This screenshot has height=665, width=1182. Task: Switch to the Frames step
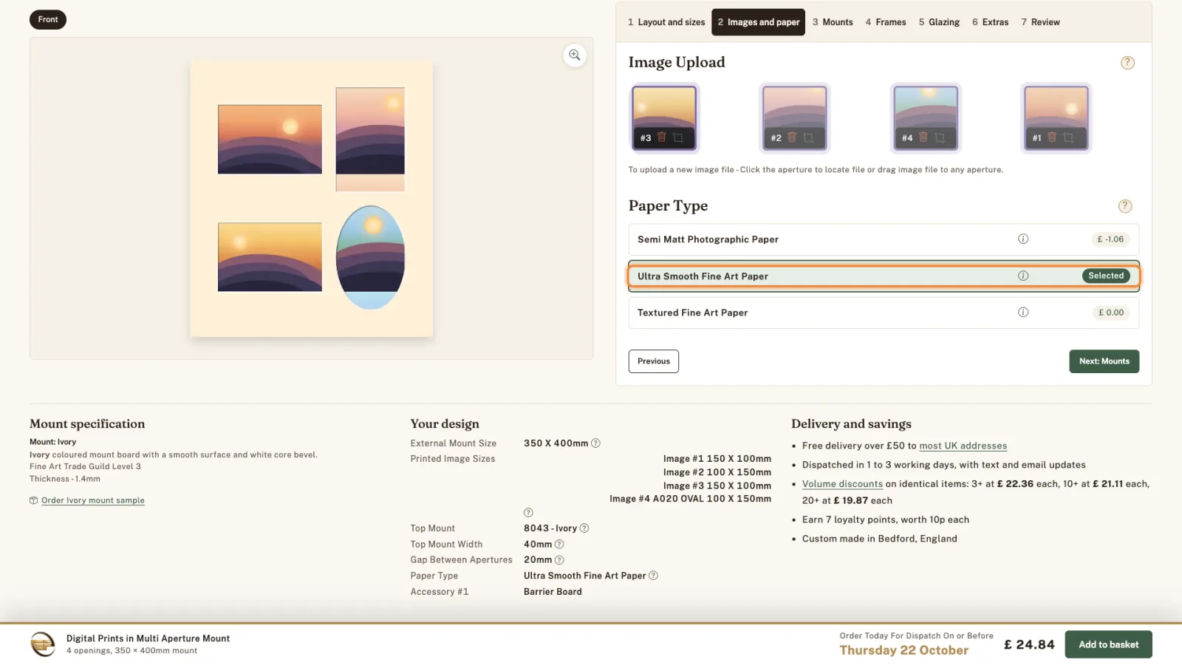tap(886, 22)
